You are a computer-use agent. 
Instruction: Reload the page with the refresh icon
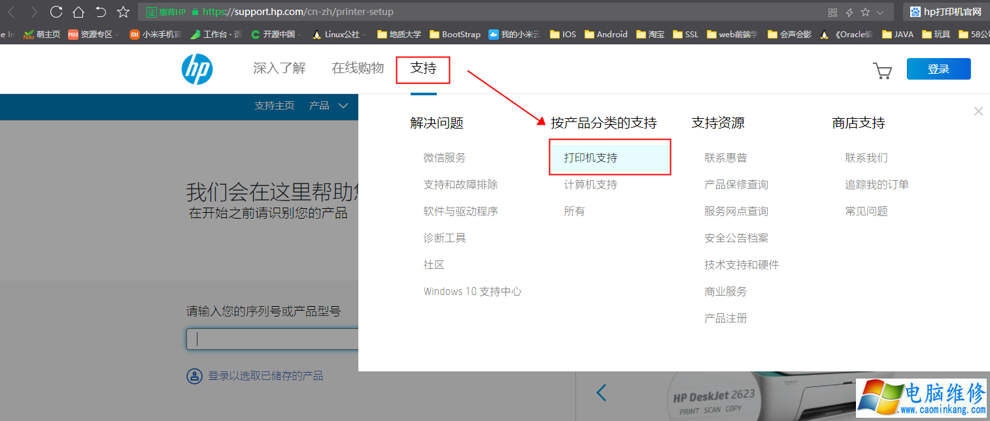56,12
